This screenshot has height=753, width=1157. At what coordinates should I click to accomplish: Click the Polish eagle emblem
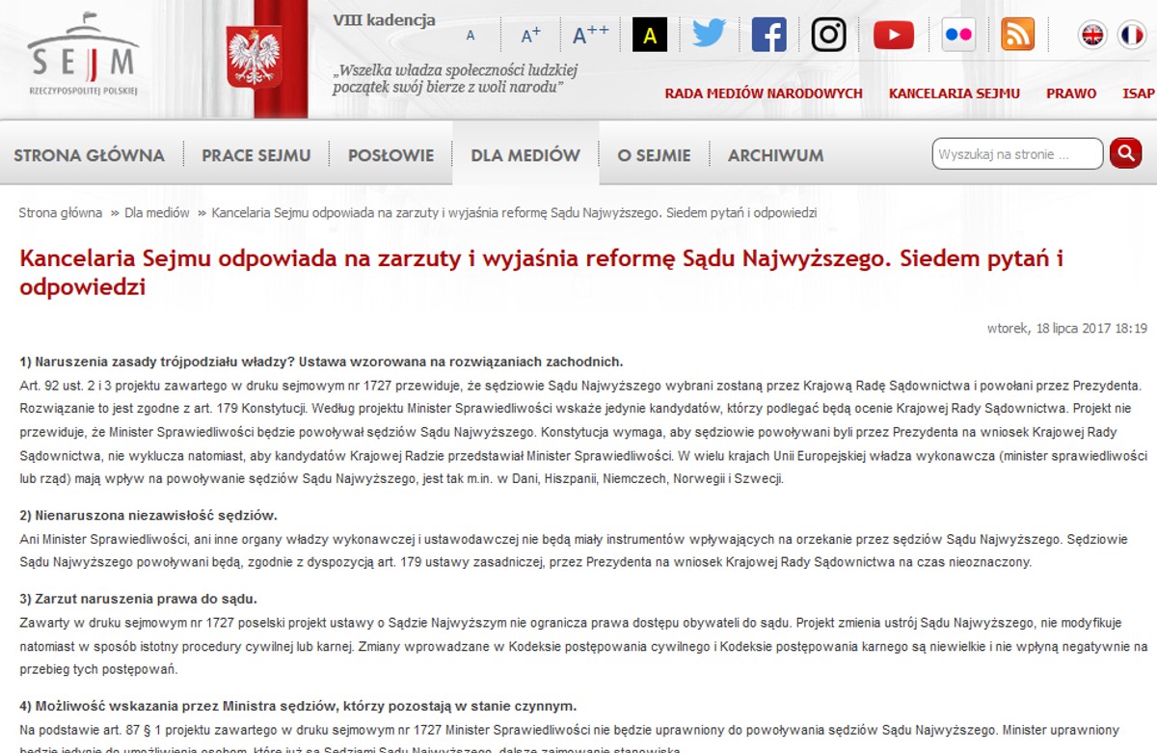(x=254, y=58)
